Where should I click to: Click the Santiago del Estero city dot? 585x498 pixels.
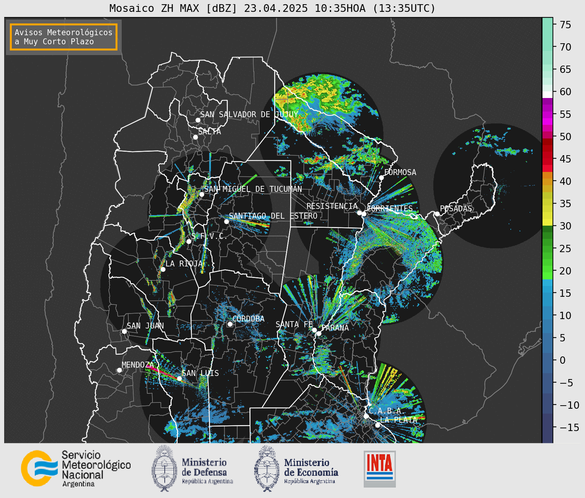[x=226, y=221]
